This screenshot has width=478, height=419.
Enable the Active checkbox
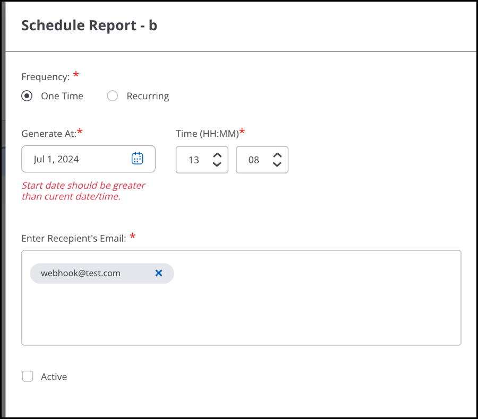pos(28,377)
